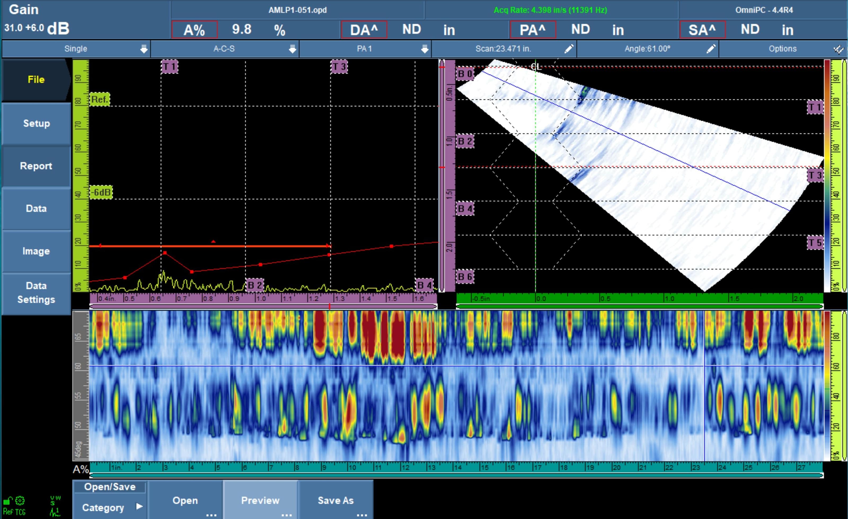
Task: Select the DA^ reading field
Action: (x=364, y=30)
